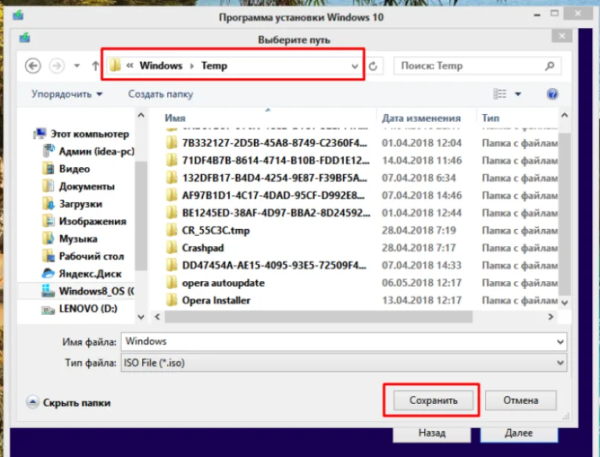The image size is (600, 457).
Task: Select folder AF97B1D1-4C17-4DAD-95CF-D992E8...
Action: coord(273,195)
